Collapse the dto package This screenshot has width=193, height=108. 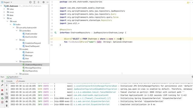[x=17, y=40]
